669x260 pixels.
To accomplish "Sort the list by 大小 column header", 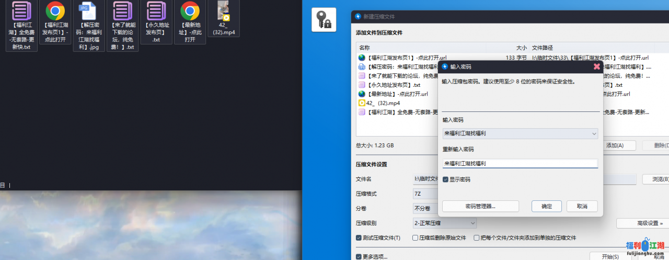I will [x=521, y=48].
